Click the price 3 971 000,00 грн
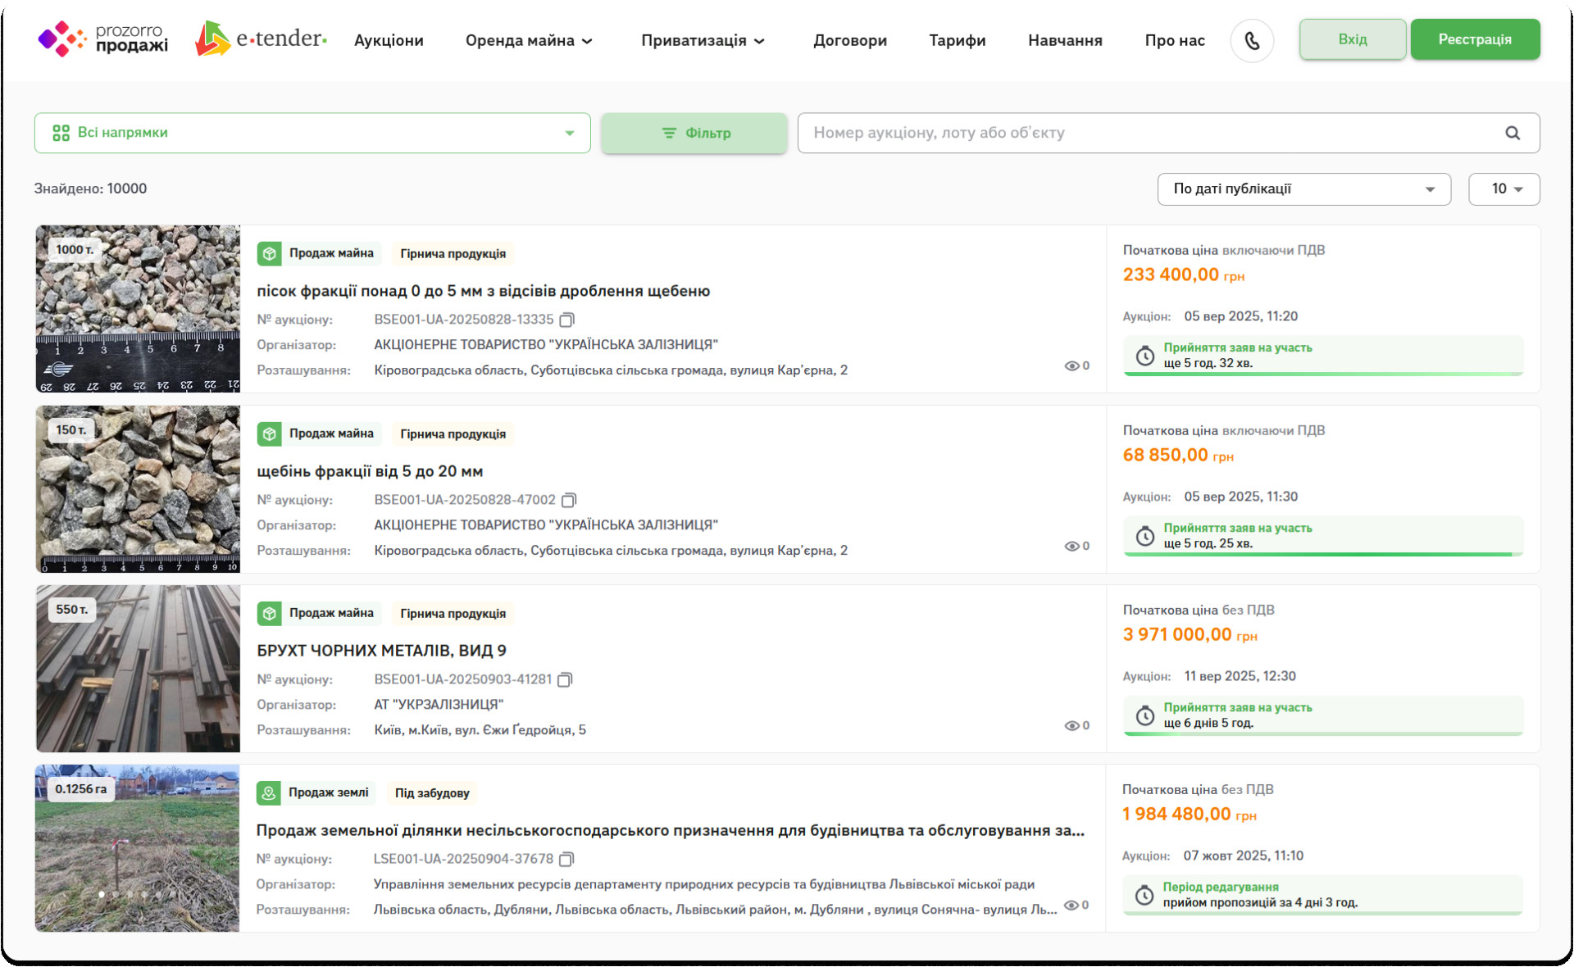The width and height of the screenshot is (1574, 967). [x=1190, y=635]
